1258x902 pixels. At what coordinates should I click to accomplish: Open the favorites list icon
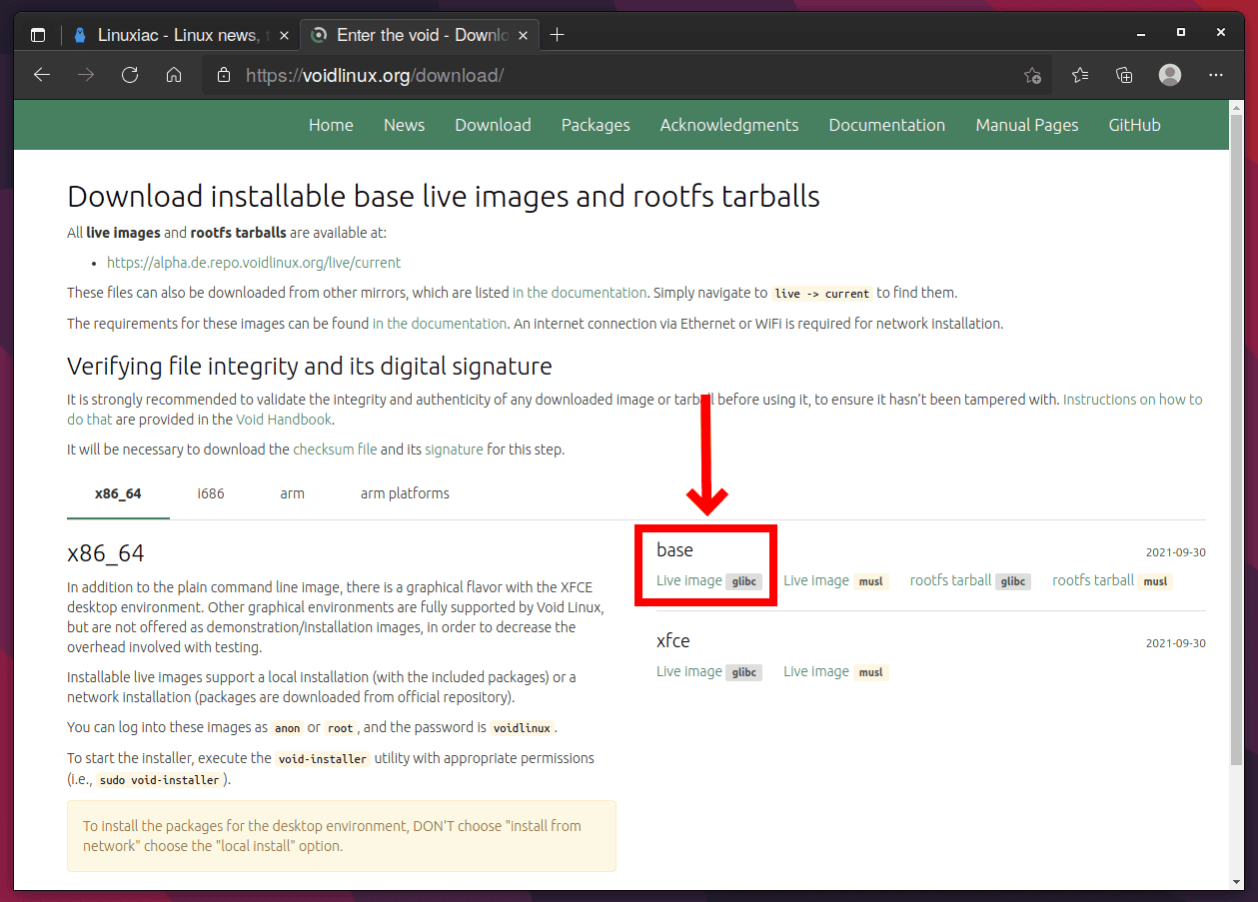pyautogui.click(x=1080, y=75)
